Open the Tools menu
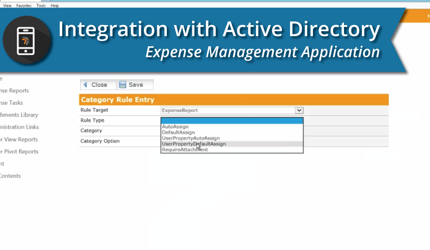The image size is (430, 250). (x=41, y=6)
